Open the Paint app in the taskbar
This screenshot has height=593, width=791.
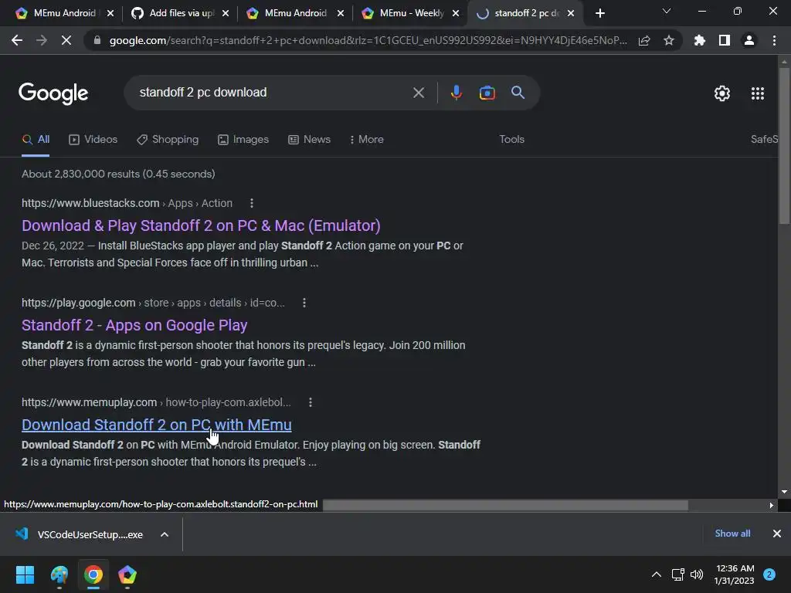59,574
